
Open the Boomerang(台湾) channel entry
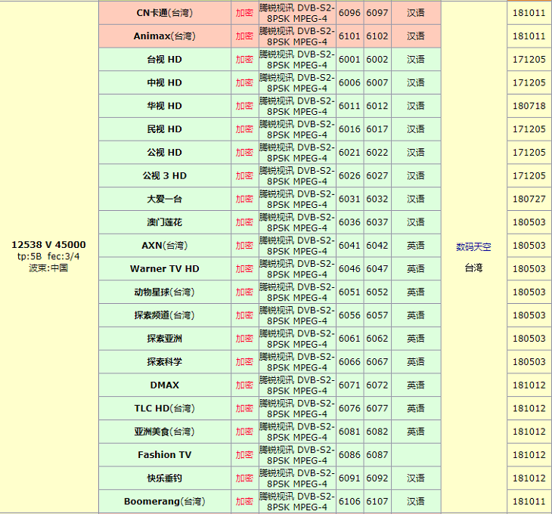[x=164, y=502]
